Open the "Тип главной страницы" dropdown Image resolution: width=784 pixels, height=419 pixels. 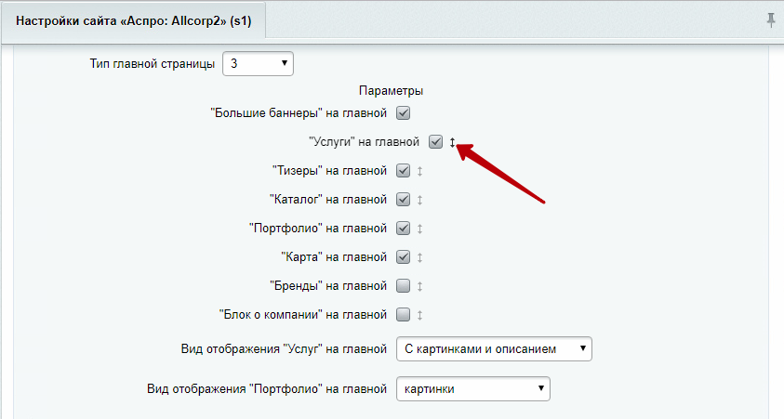258,64
